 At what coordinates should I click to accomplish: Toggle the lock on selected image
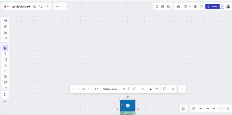(x=173, y=89)
